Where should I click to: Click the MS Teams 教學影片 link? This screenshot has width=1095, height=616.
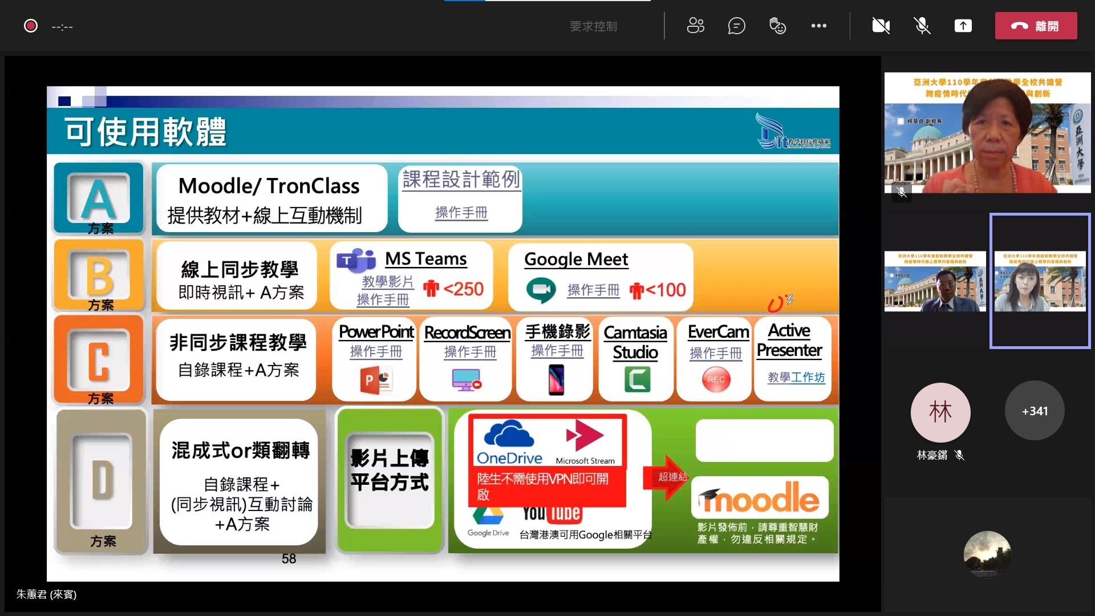[x=388, y=281]
